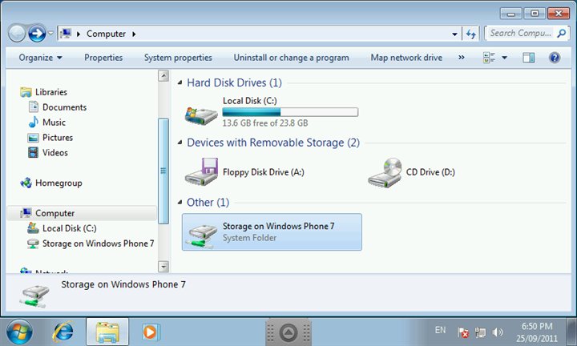Click the Videos film icon in sidebar
This screenshot has width=577, height=346.
[33, 152]
